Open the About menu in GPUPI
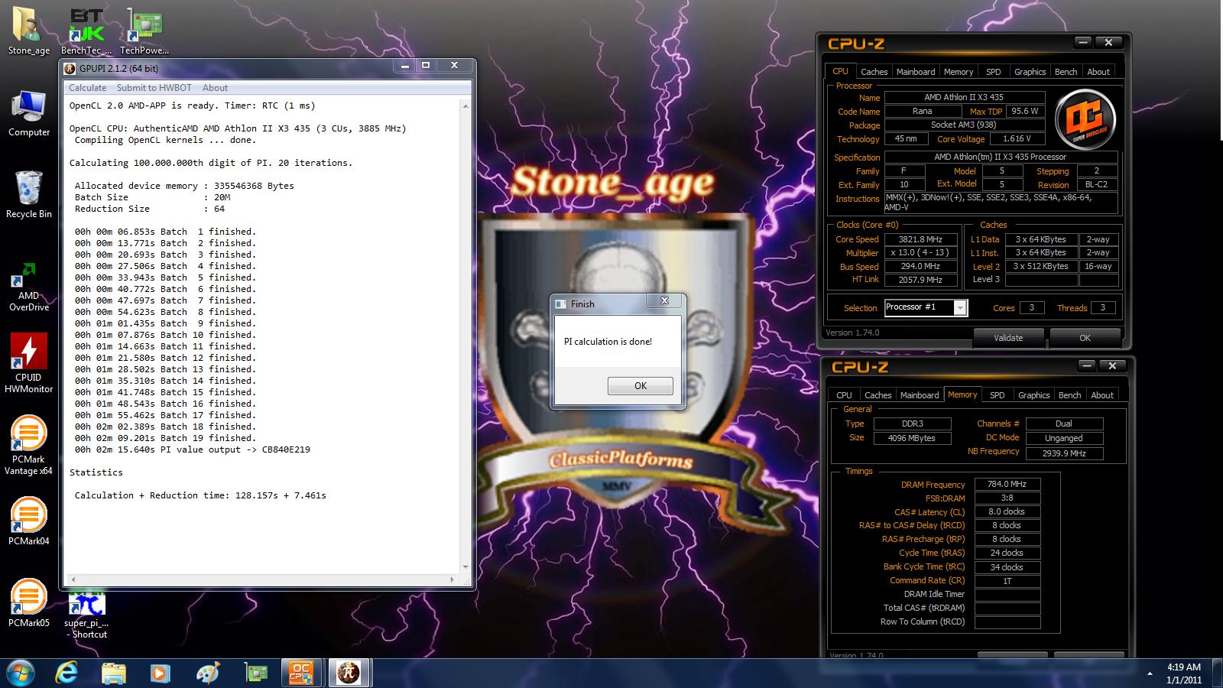The width and height of the screenshot is (1223, 688). 215,88
